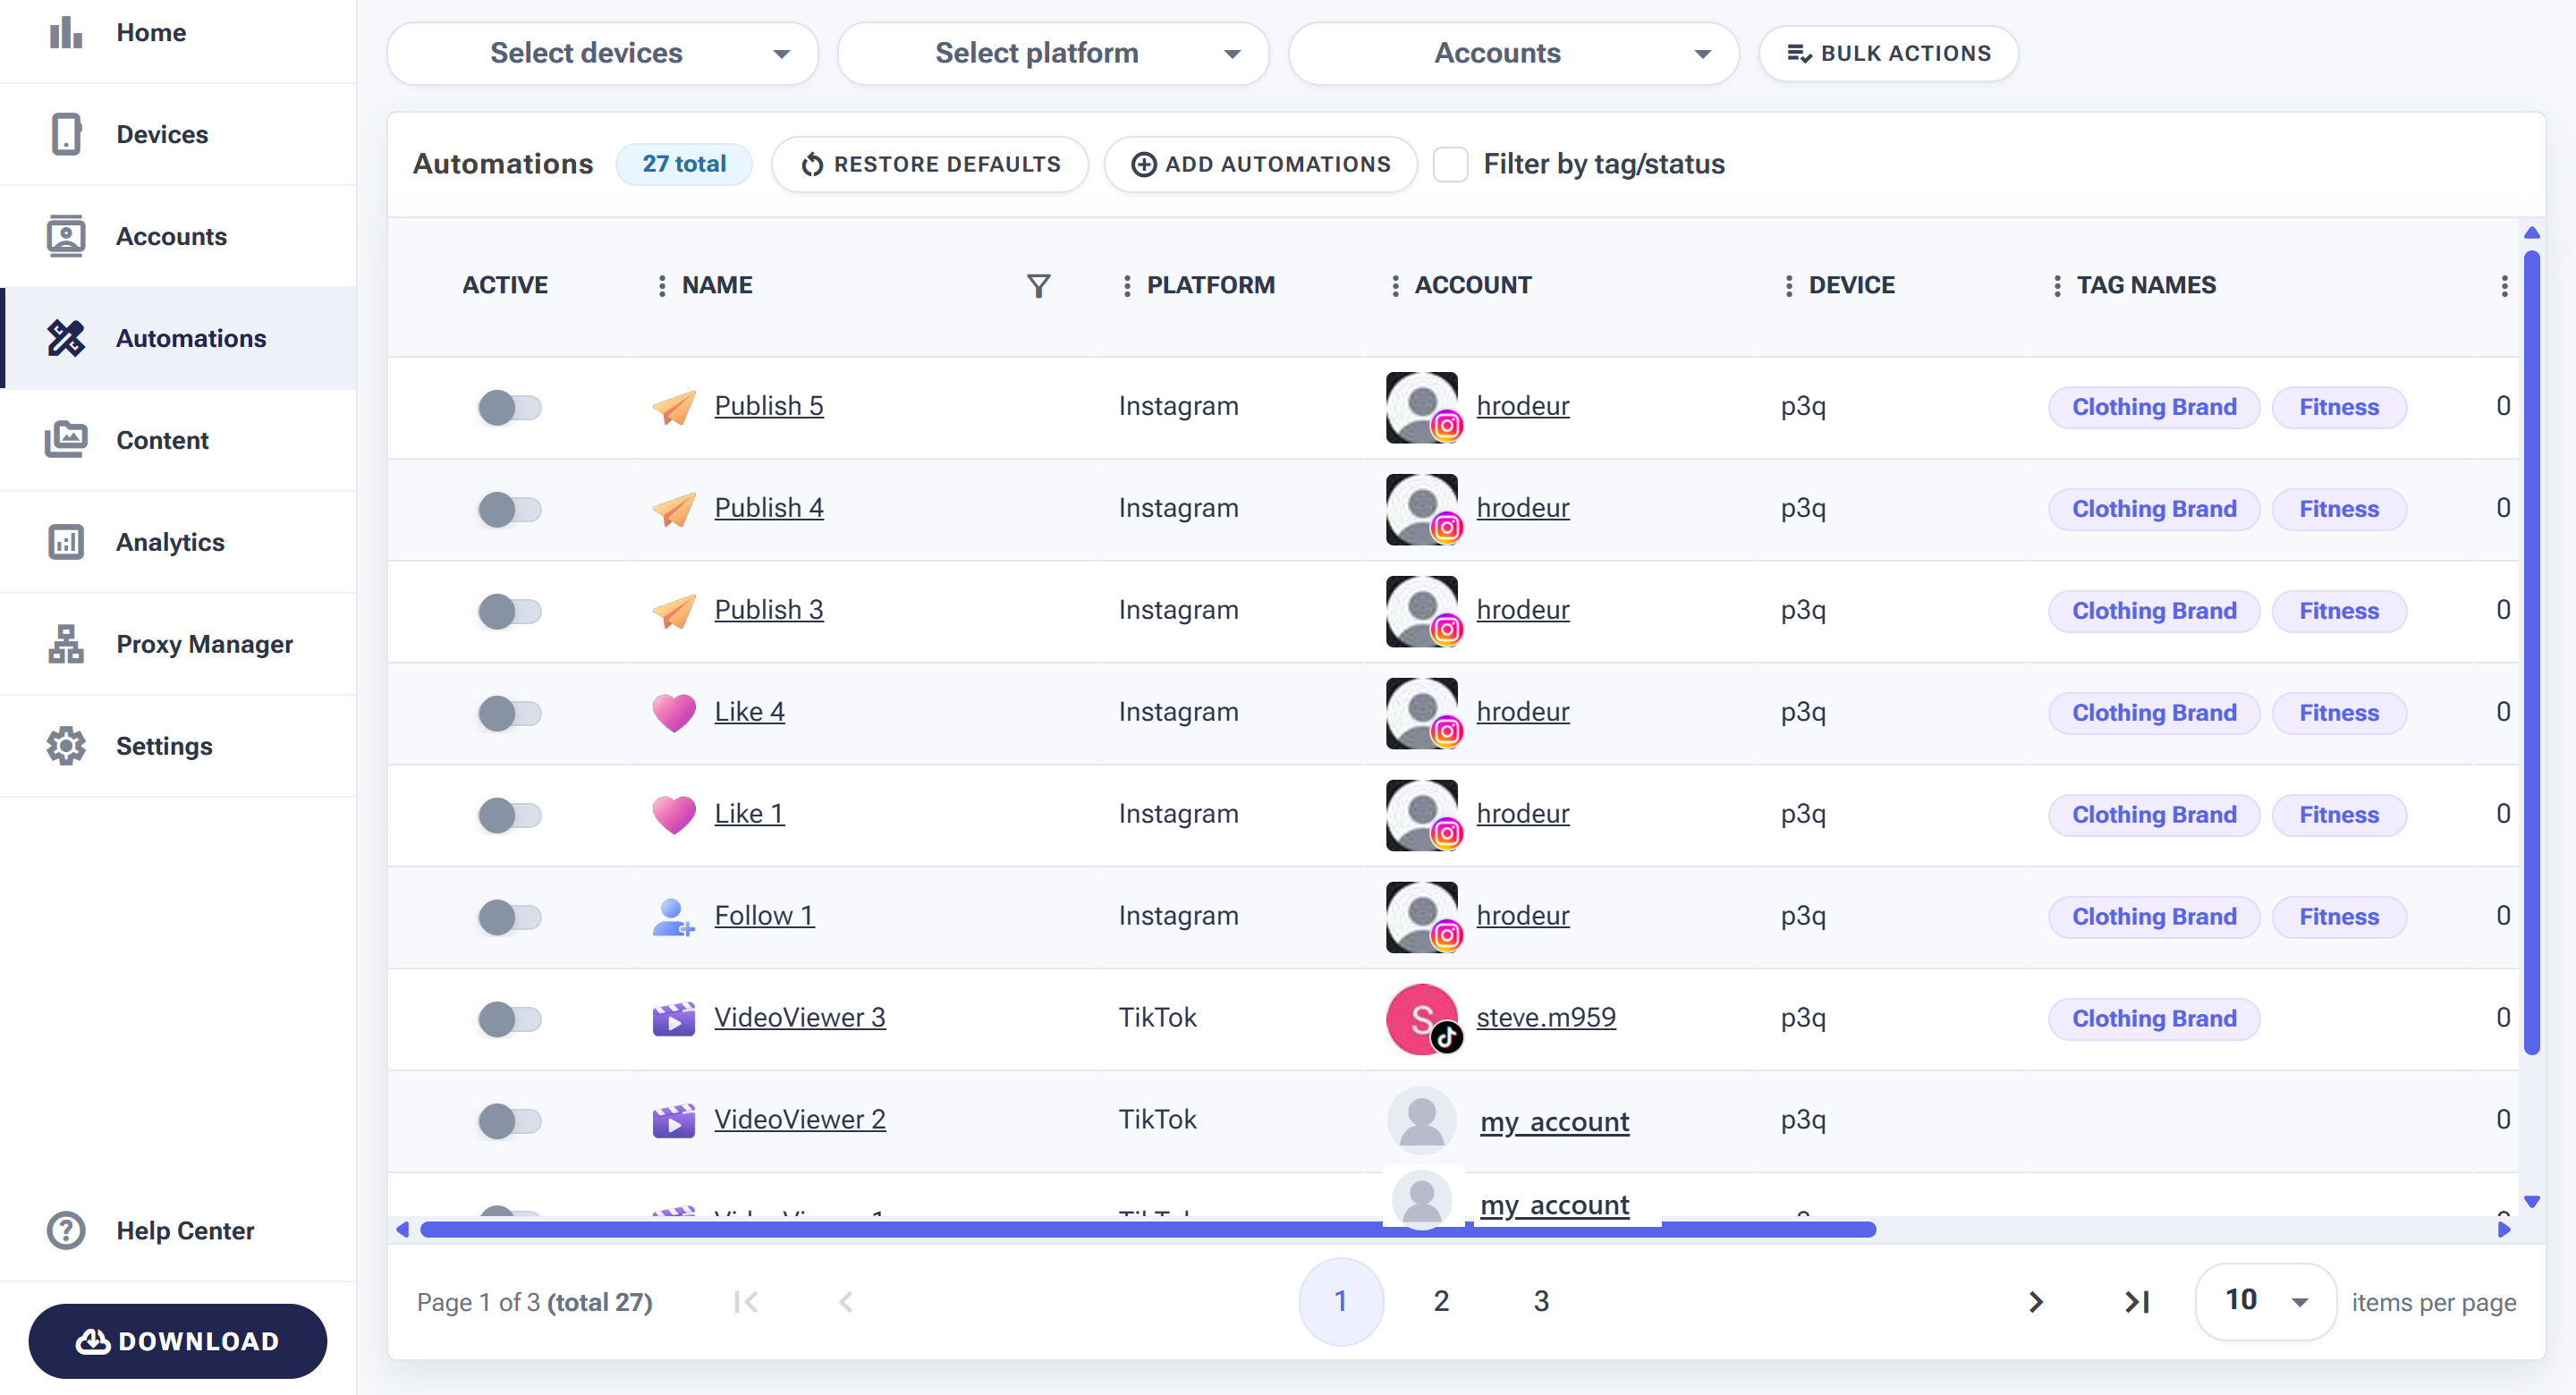Click the scroll-down arrow of table
2576x1395 pixels.
pyautogui.click(x=2532, y=1201)
